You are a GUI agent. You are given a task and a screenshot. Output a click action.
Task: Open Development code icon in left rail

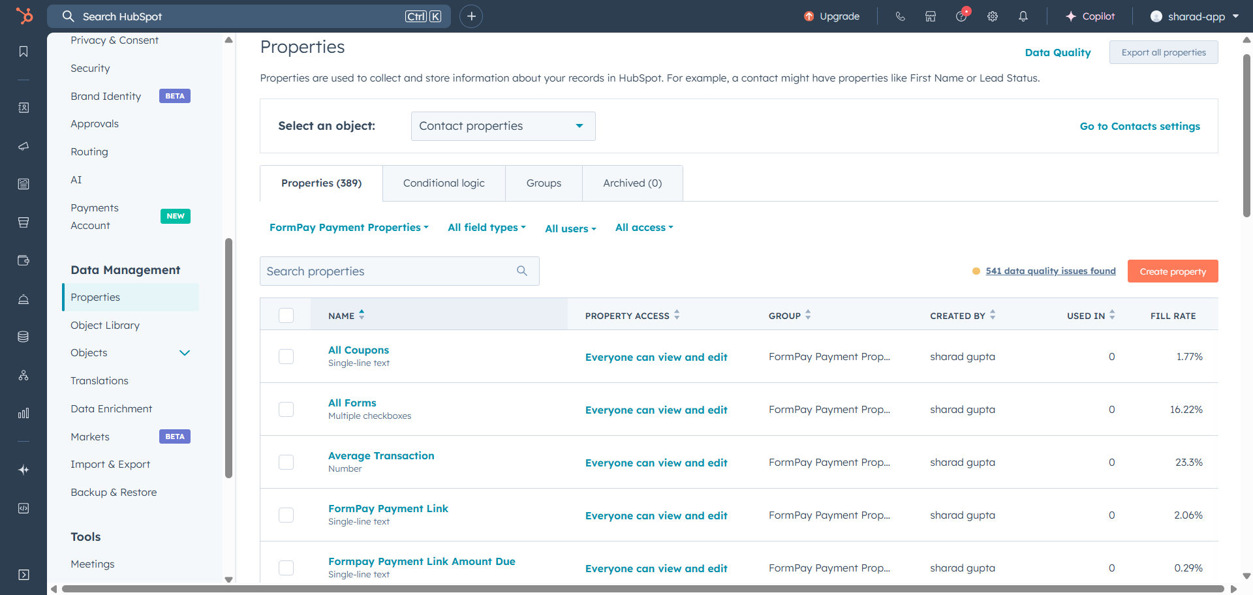[23, 508]
